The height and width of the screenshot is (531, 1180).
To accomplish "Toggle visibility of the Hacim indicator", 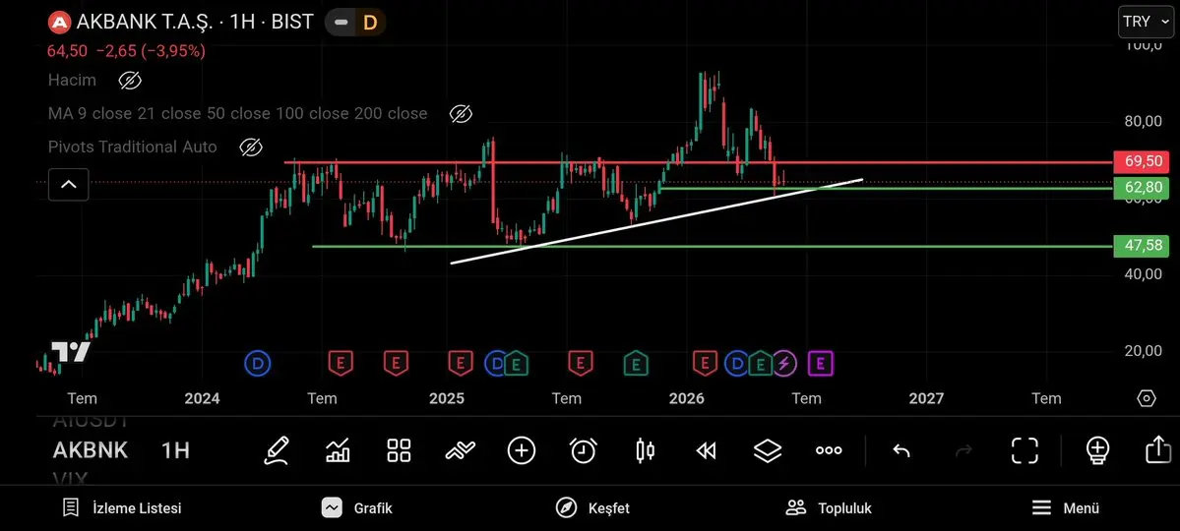I will pyautogui.click(x=130, y=80).
